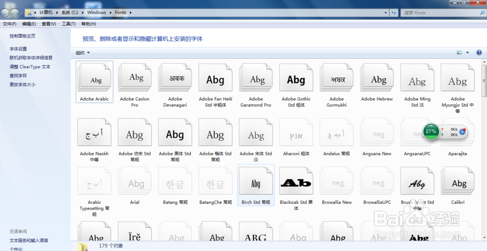This screenshot has width=487, height=251.
Task: Select the BrowalliaUPC font icon
Action: pos(377,181)
